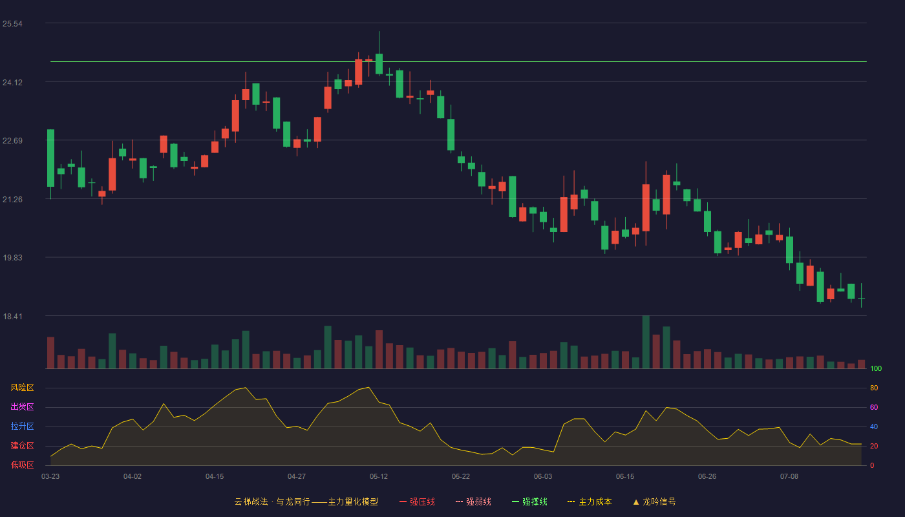
Task: Click the 22.69 price axis label
Action: coord(12,141)
